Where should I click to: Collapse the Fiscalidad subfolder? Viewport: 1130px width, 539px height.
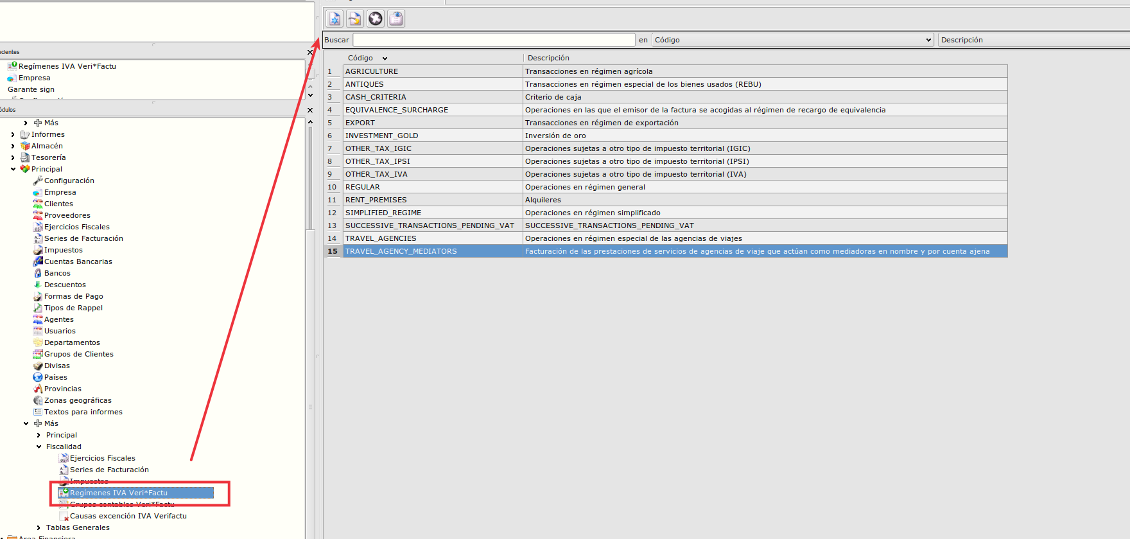pyautogui.click(x=39, y=446)
